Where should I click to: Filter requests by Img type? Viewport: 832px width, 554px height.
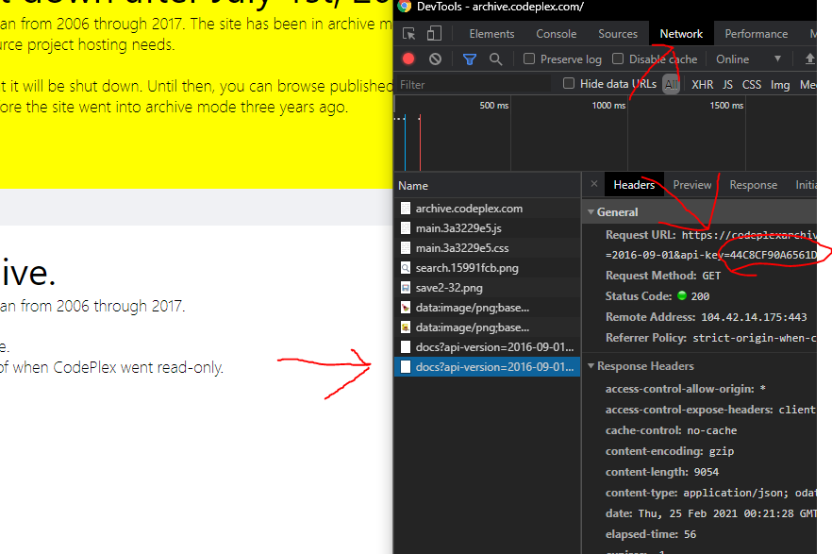(x=779, y=84)
